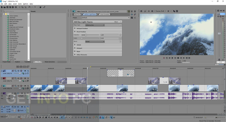Expand the Other Elements section
226x122 pixels.
click(75, 55)
